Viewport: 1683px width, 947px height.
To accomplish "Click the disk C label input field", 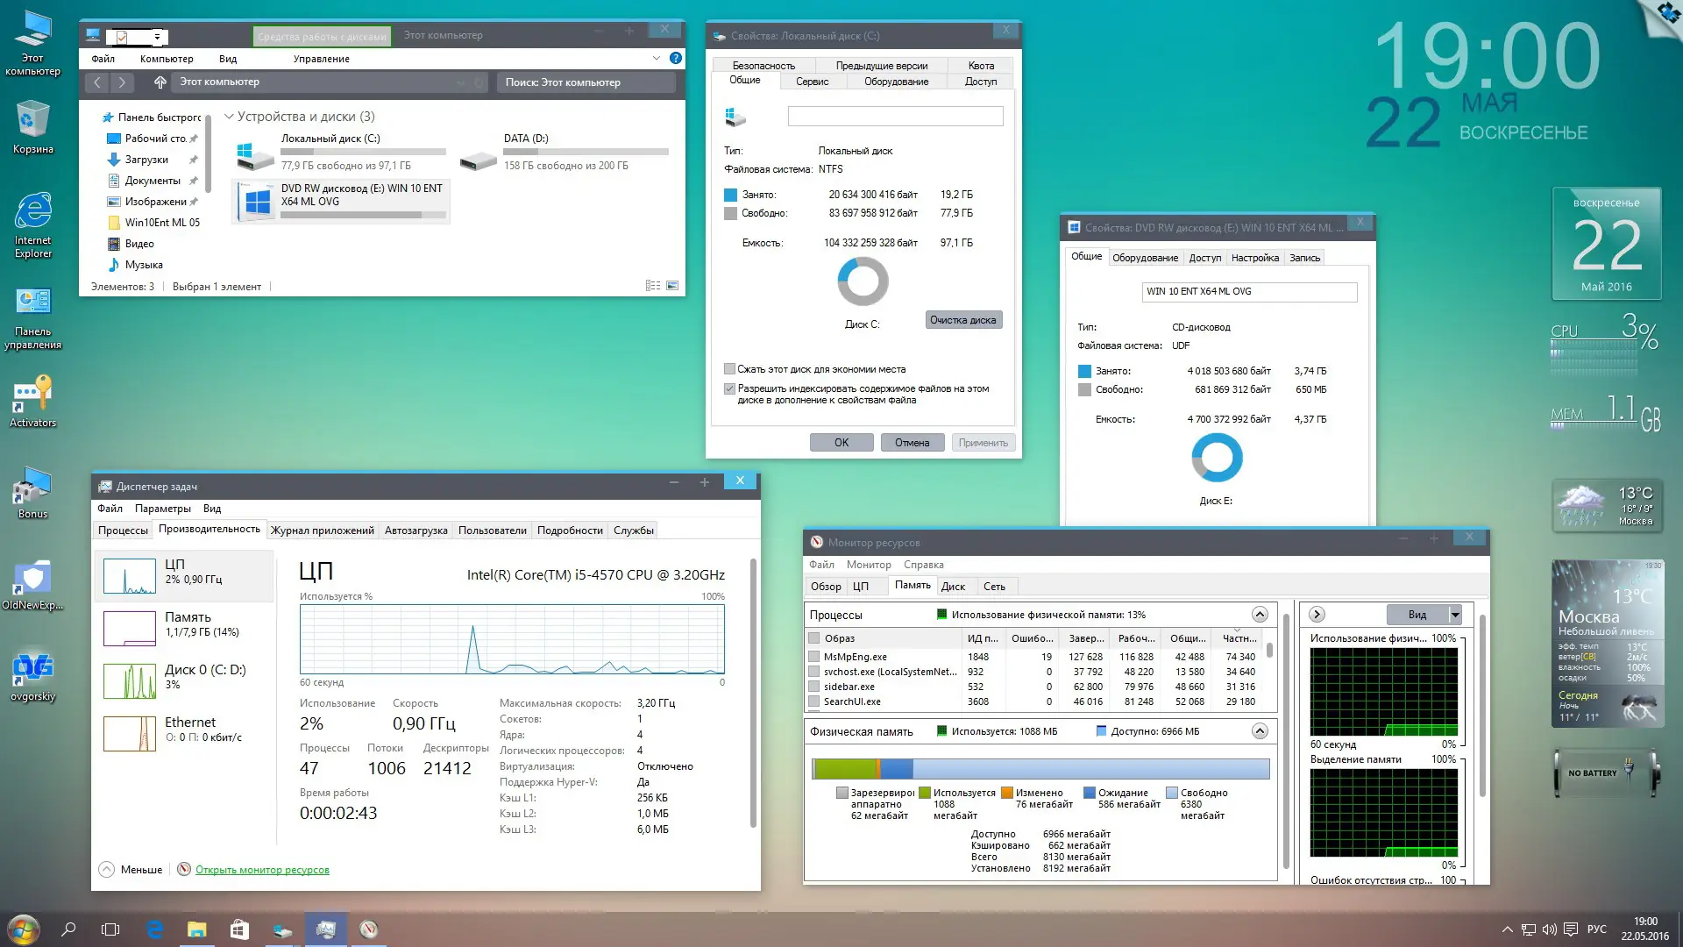I will click(x=895, y=116).
